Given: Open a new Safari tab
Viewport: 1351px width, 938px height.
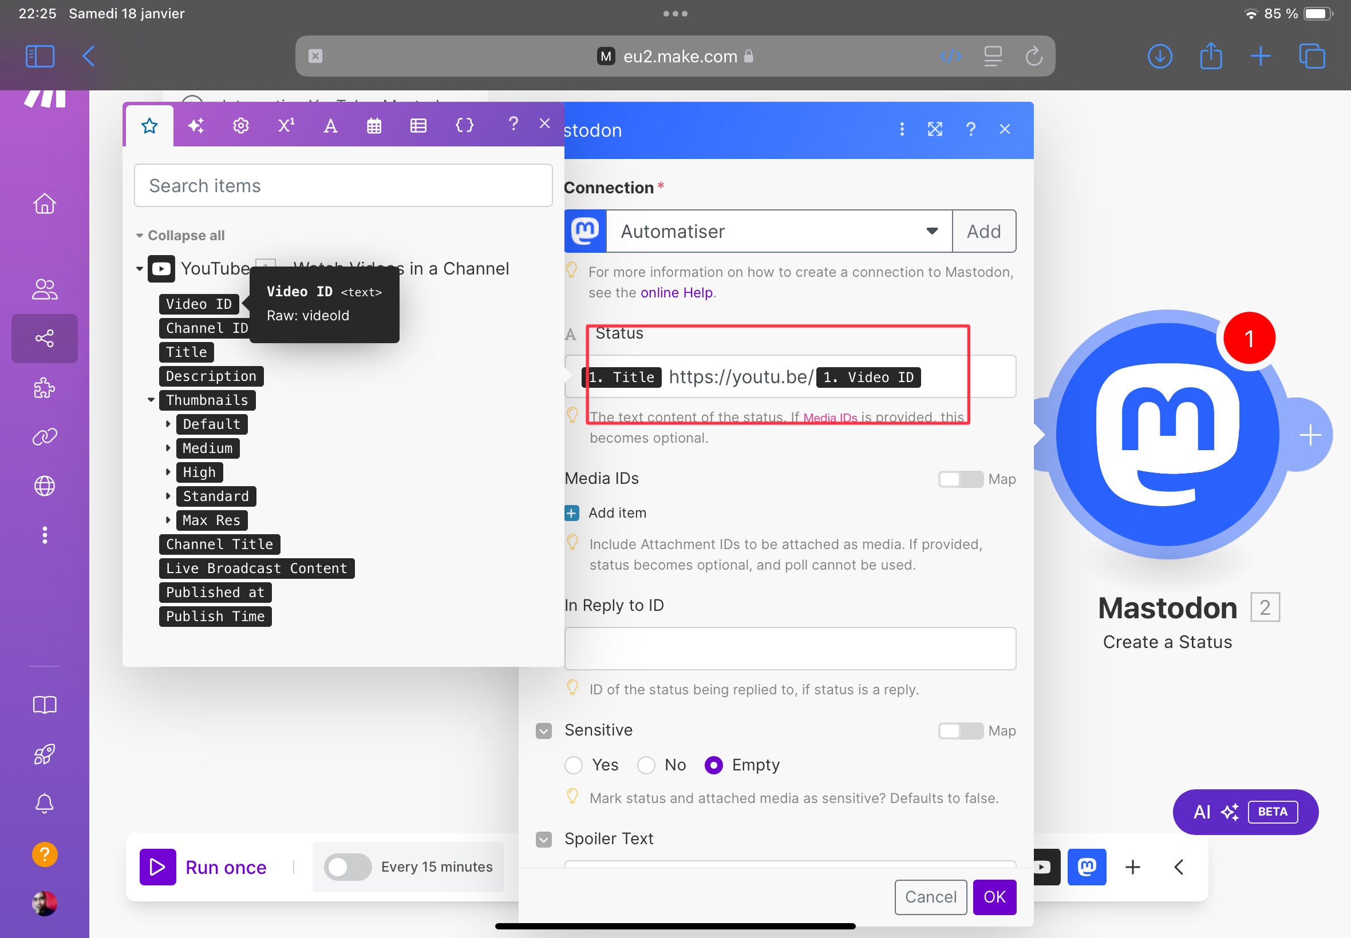Looking at the screenshot, I should 1261,57.
